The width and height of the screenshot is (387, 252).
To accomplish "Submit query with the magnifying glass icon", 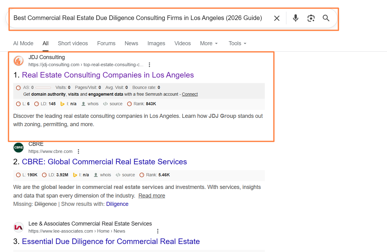I will tap(326, 18).
